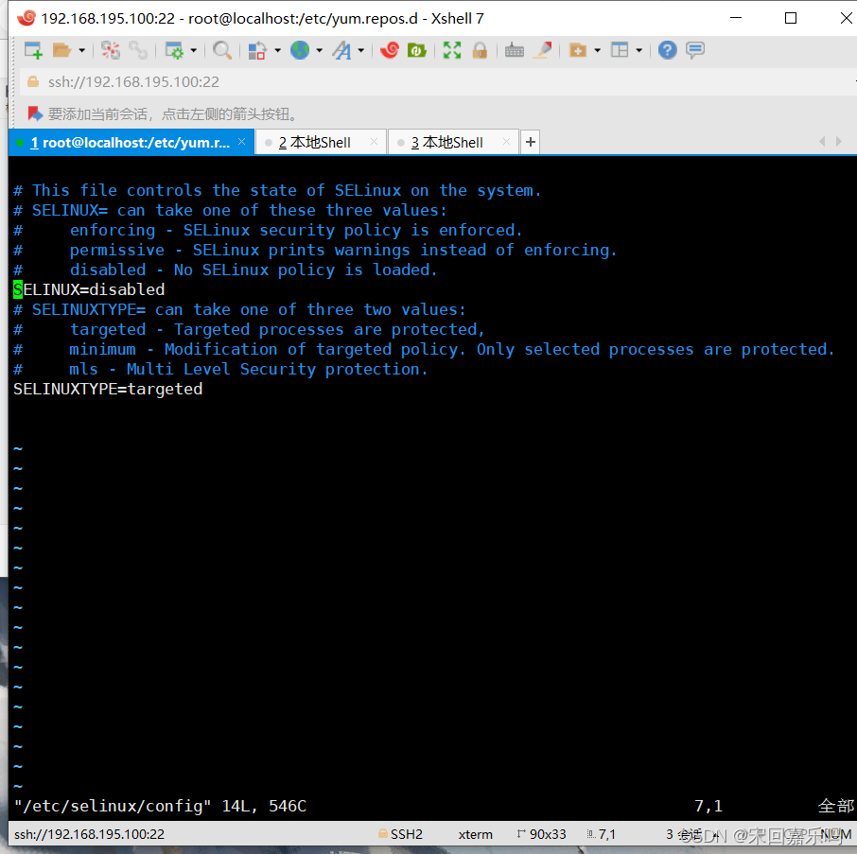Launch Xftp file transfer

(x=414, y=49)
